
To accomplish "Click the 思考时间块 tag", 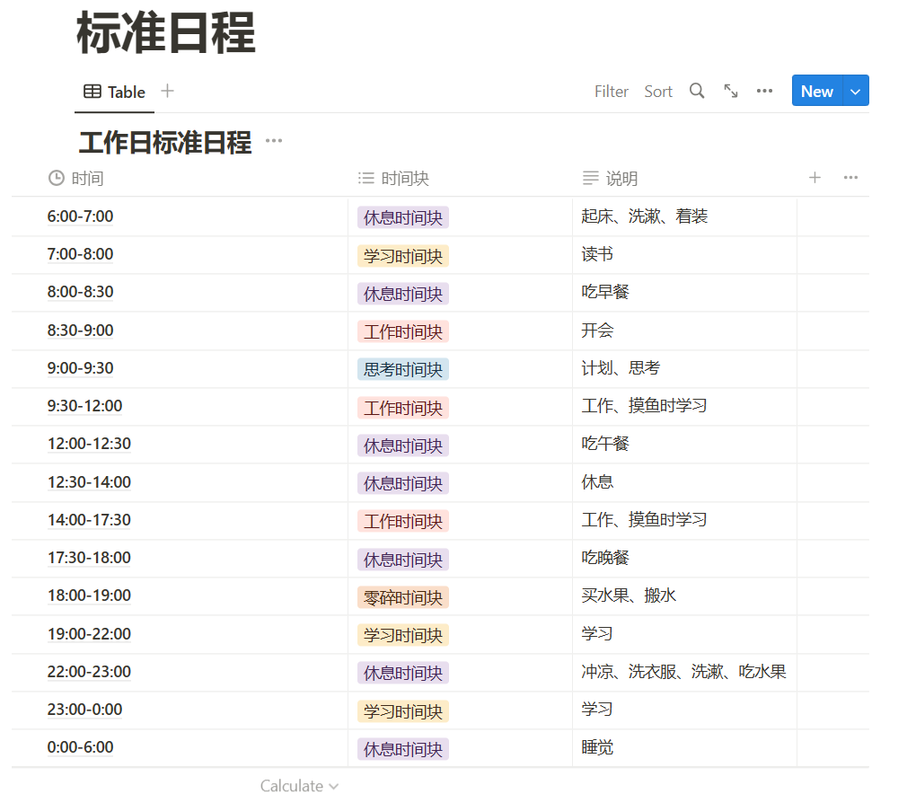I will pos(403,369).
